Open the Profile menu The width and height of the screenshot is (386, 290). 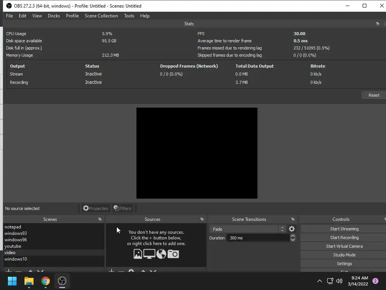coord(72,16)
